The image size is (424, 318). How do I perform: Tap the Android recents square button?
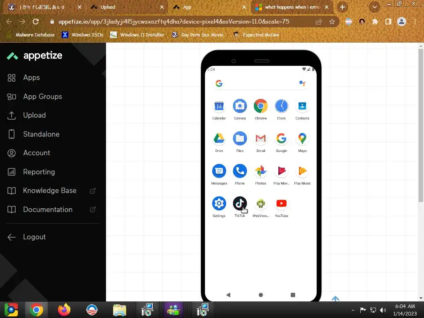coord(293,295)
